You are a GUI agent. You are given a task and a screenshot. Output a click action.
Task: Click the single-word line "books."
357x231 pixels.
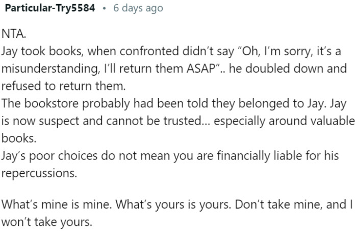(x=16, y=136)
